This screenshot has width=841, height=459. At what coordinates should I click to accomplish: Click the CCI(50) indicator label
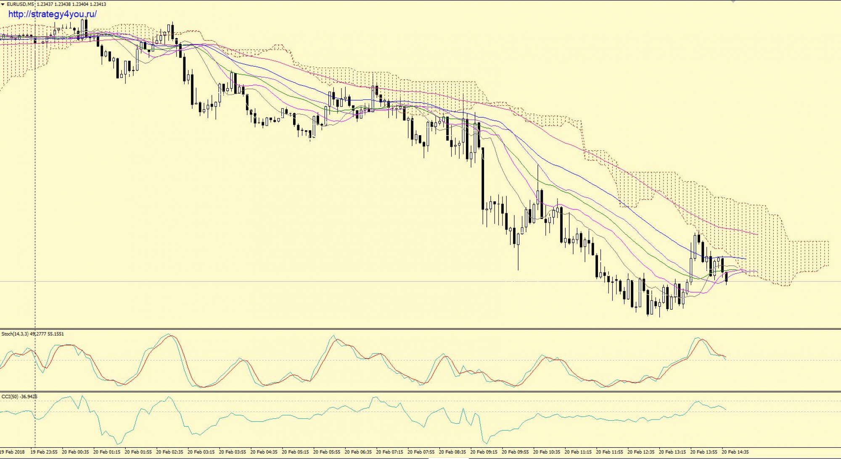[10, 396]
